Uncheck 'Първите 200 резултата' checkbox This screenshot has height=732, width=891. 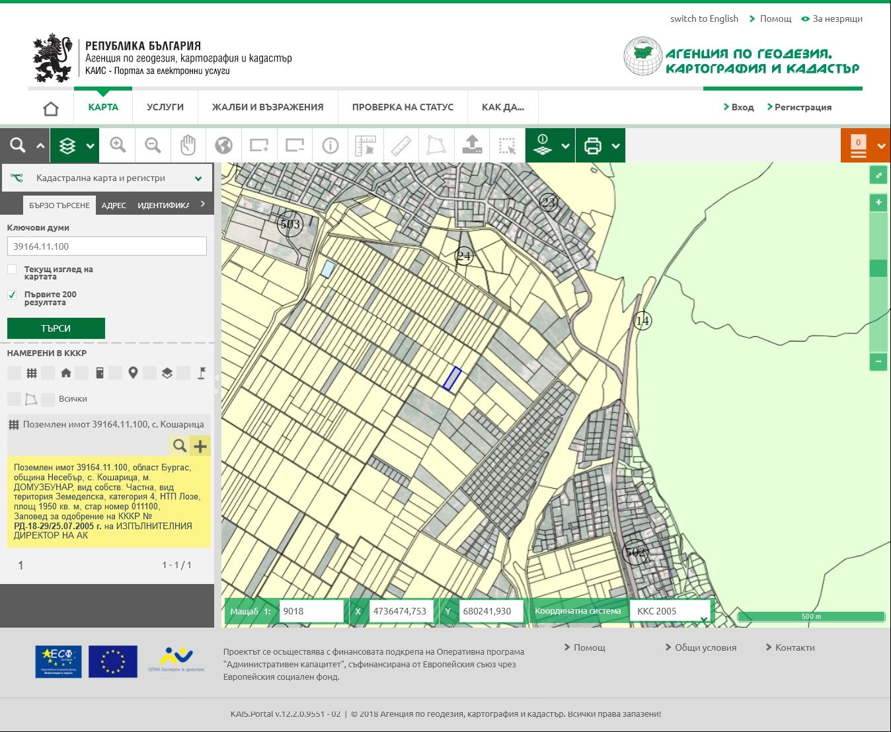(x=12, y=295)
